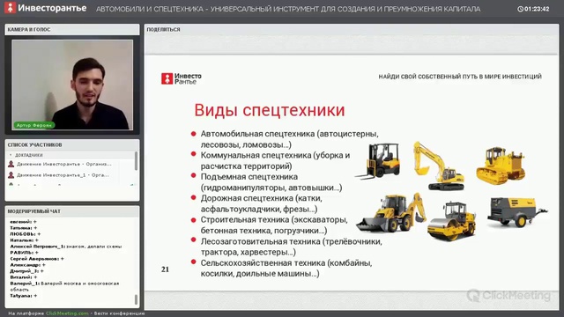Viewport: 564px width, 317px height.
Task: Click the participants list scrollbar
Action: (x=136, y=160)
